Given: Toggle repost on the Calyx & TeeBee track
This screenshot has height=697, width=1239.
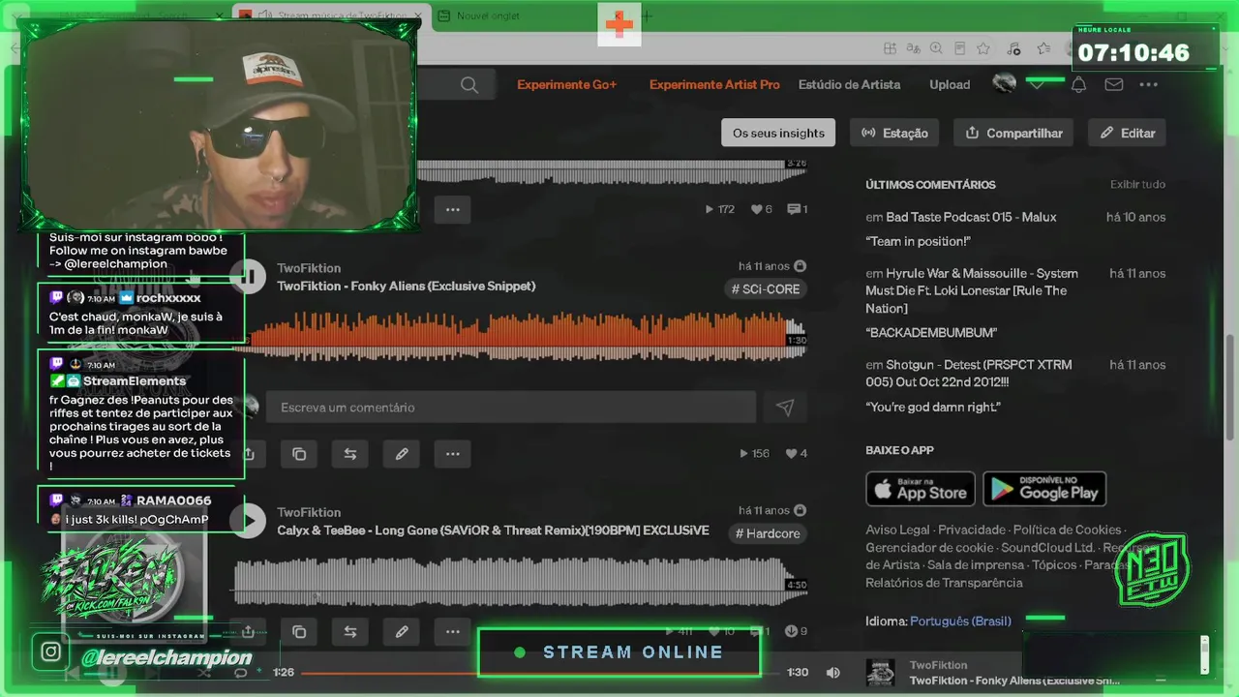Looking at the screenshot, I should [350, 632].
